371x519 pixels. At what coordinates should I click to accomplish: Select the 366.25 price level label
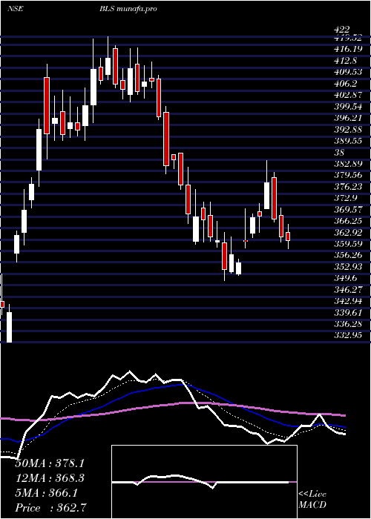pyautogui.click(x=348, y=221)
